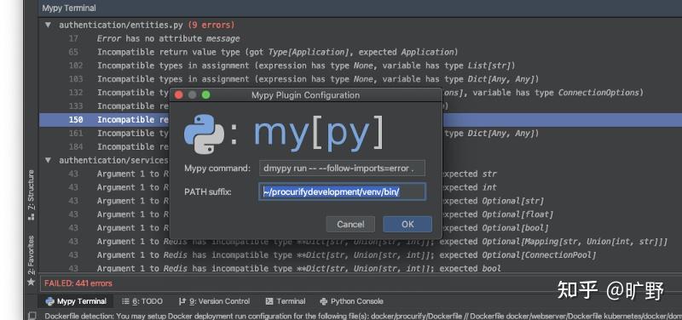Open the Mypy Terminal tool tab
This screenshot has height=320, width=682.
tap(76, 301)
